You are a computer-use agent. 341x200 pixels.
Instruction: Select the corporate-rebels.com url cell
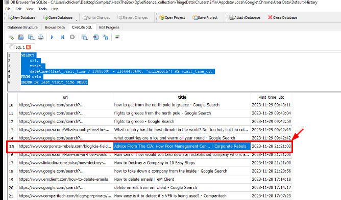point(65,146)
